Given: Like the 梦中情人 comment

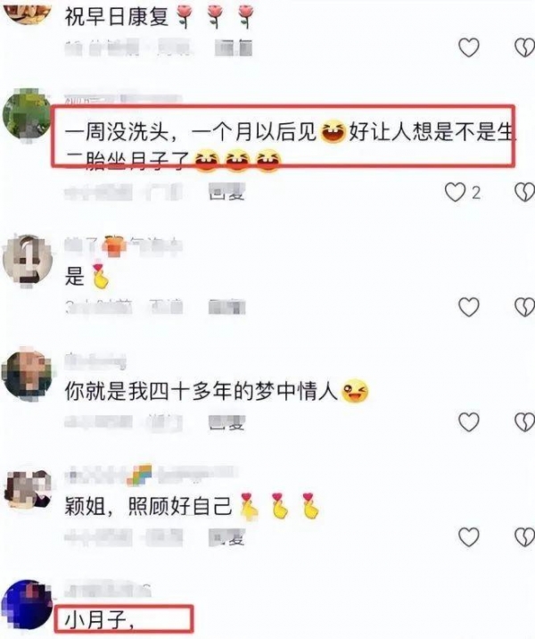Looking at the screenshot, I should tap(469, 422).
